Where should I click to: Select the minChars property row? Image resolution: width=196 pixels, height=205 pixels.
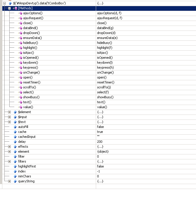coord(99,176)
